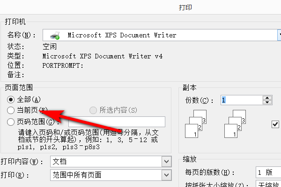Click the page range text input field
Viewport: 281px width, 187px height.
[x=117, y=122]
